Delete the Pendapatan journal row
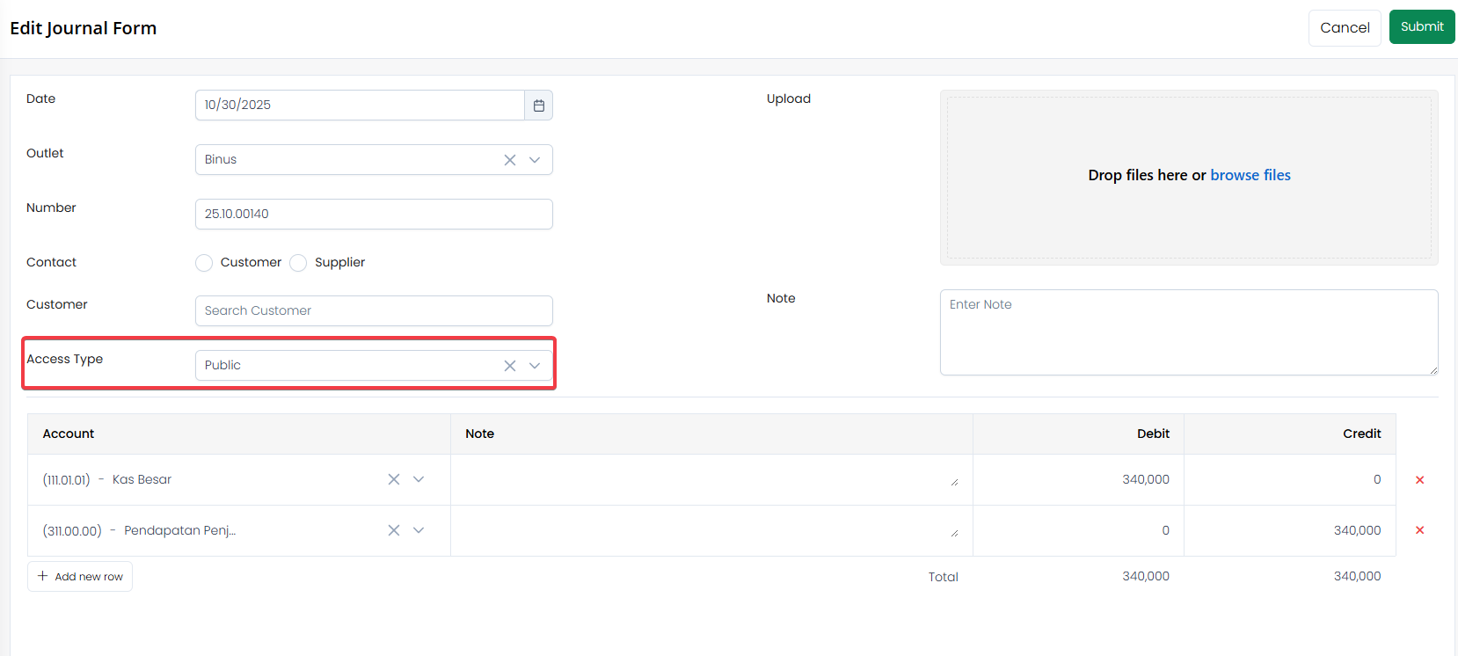 pyautogui.click(x=1419, y=530)
